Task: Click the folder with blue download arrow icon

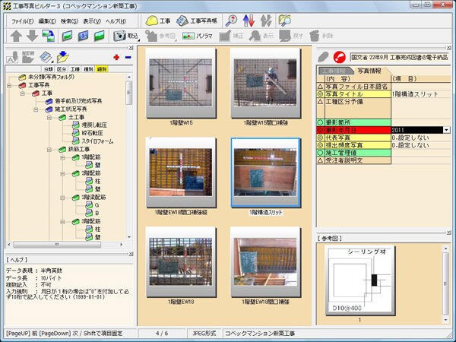Action: coord(62,57)
